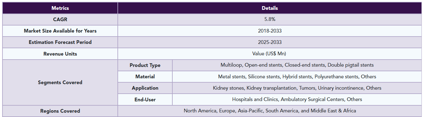Select the Regions Covered label
The image size is (423, 117).
(x=60, y=111)
